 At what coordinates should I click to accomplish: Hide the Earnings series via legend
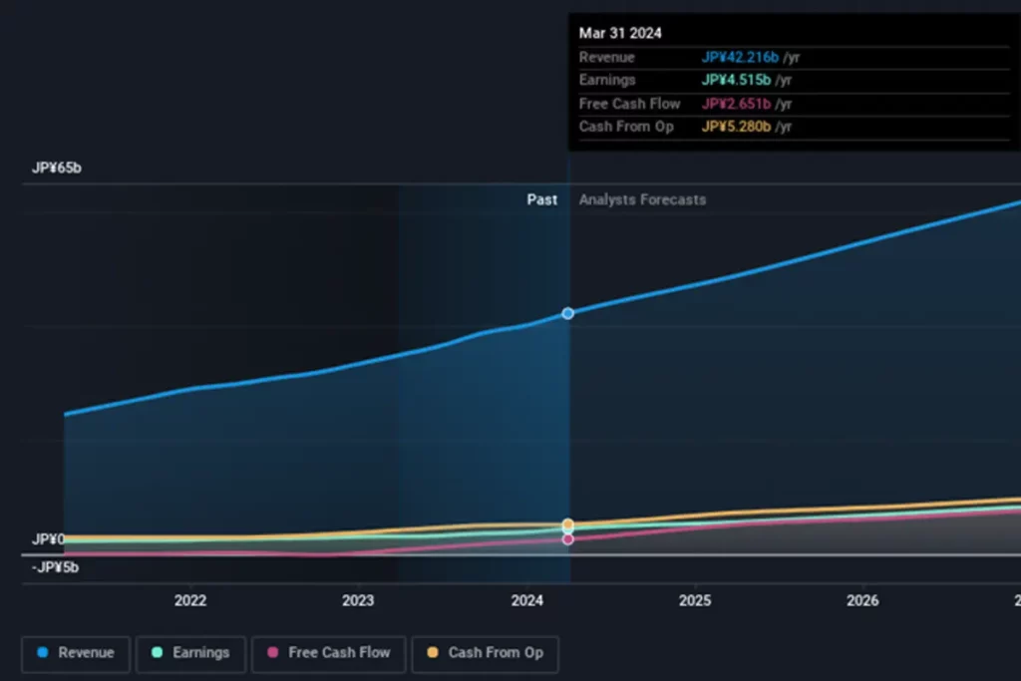tap(190, 653)
